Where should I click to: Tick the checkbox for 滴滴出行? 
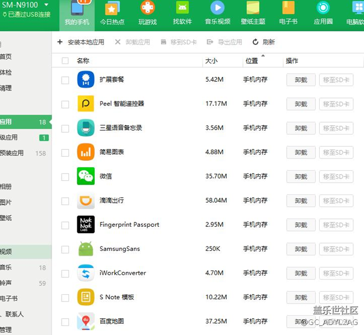click(66, 201)
